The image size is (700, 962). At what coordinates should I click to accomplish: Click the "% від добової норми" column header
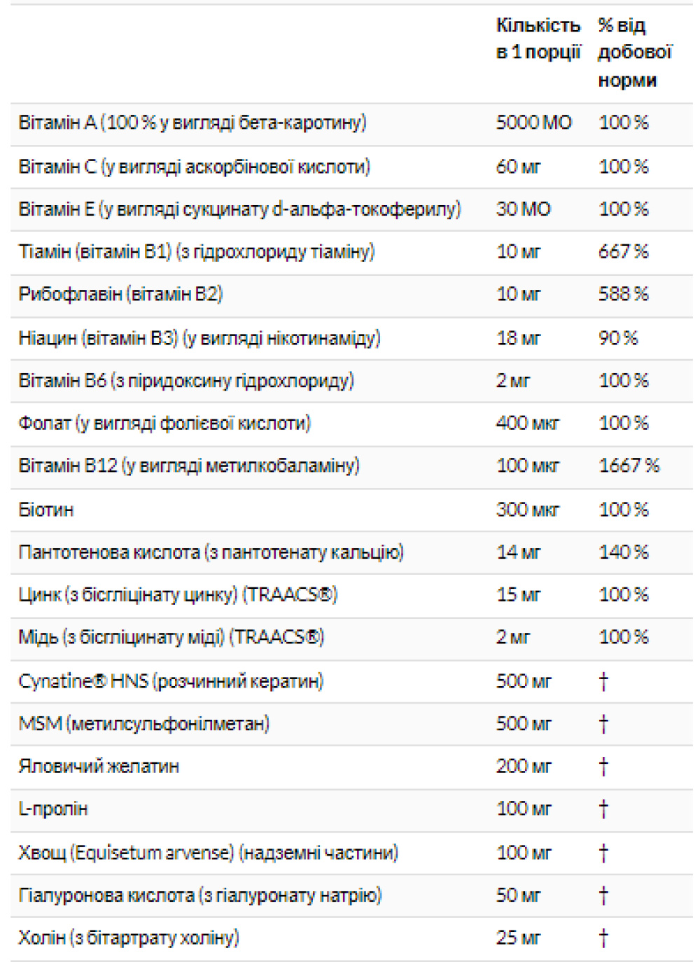click(634, 53)
